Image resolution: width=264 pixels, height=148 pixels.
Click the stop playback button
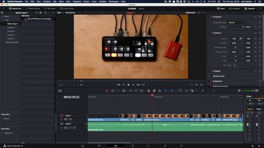128,85
